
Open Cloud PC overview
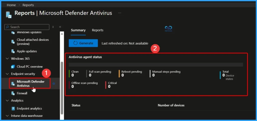pyautogui.click(x=30, y=66)
